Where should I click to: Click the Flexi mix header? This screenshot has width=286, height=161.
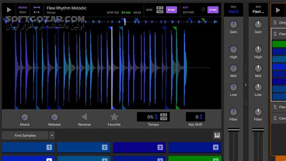pyautogui.click(x=258, y=10)
